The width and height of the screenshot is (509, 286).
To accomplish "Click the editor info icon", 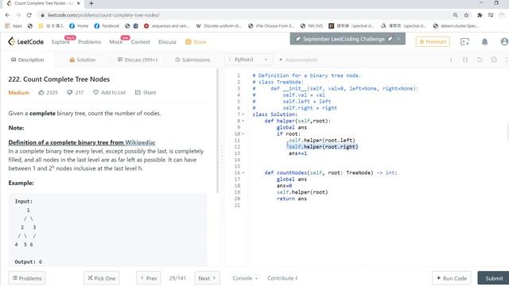I will click(x=451, y=60).
